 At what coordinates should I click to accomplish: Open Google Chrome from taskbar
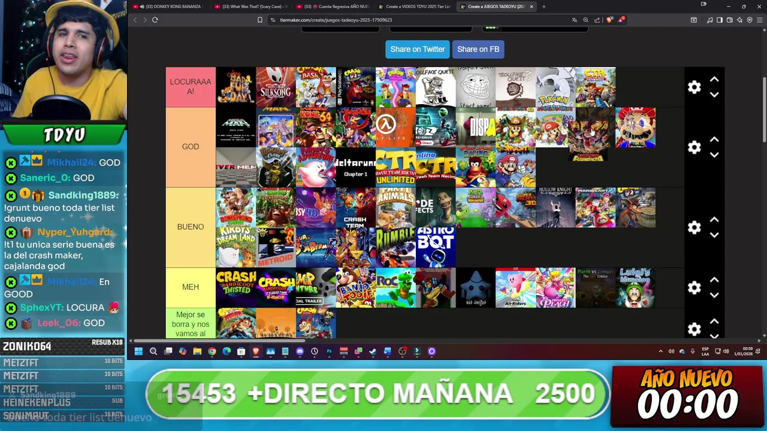point(212,351)
